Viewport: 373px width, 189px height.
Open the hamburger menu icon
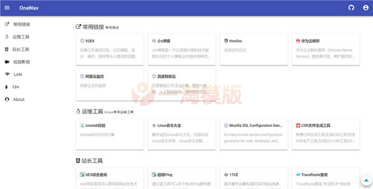pyautogui.click(x=7, y=7)
